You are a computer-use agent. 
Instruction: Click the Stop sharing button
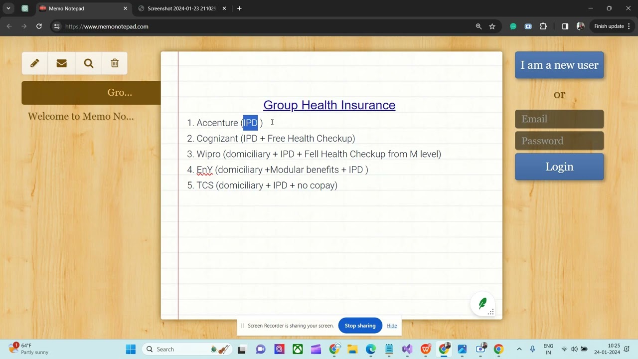[x=360, y=326]
